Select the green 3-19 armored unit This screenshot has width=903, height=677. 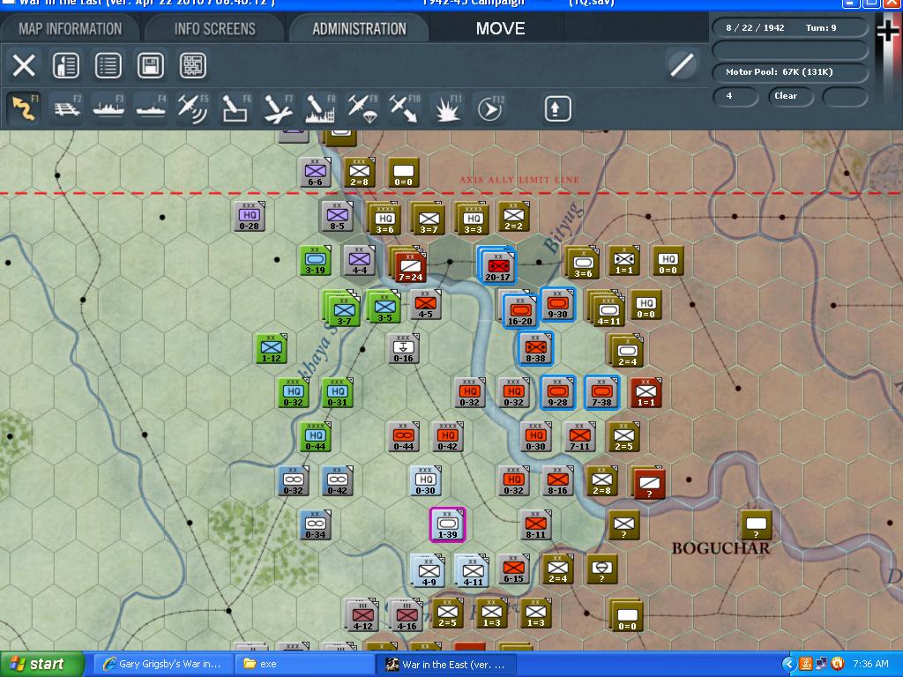[x=315, y=260]
